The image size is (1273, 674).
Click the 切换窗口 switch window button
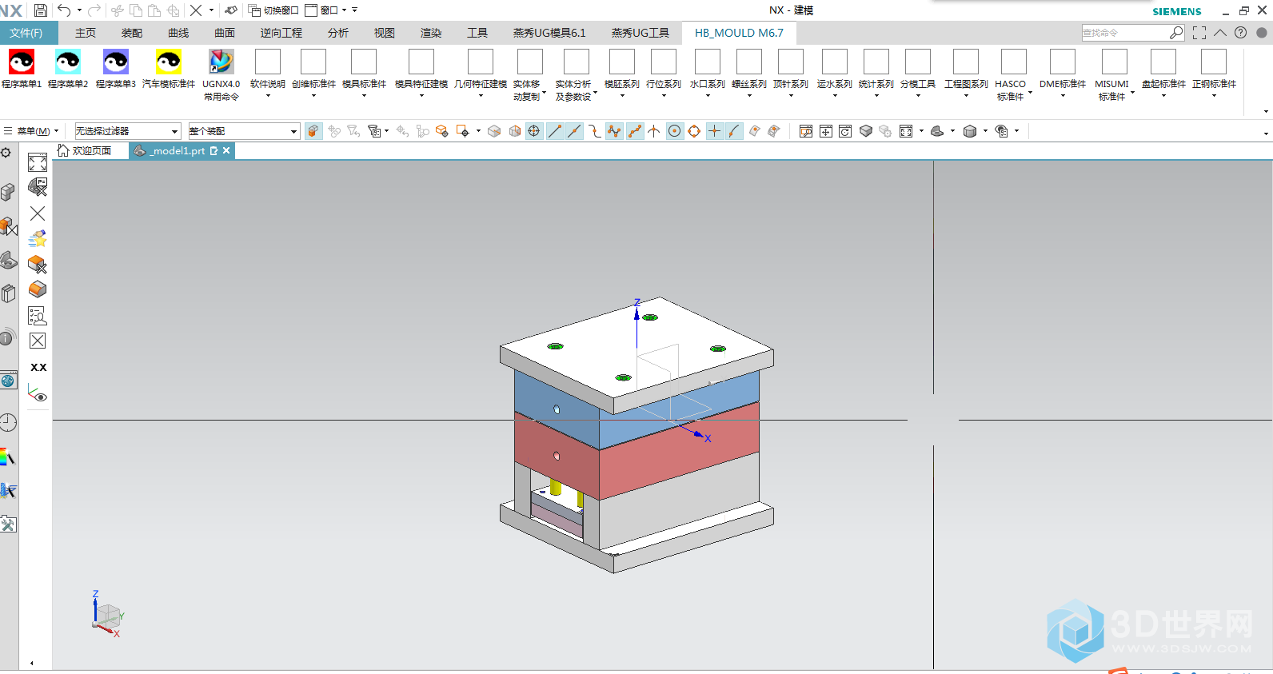[273, 10]
